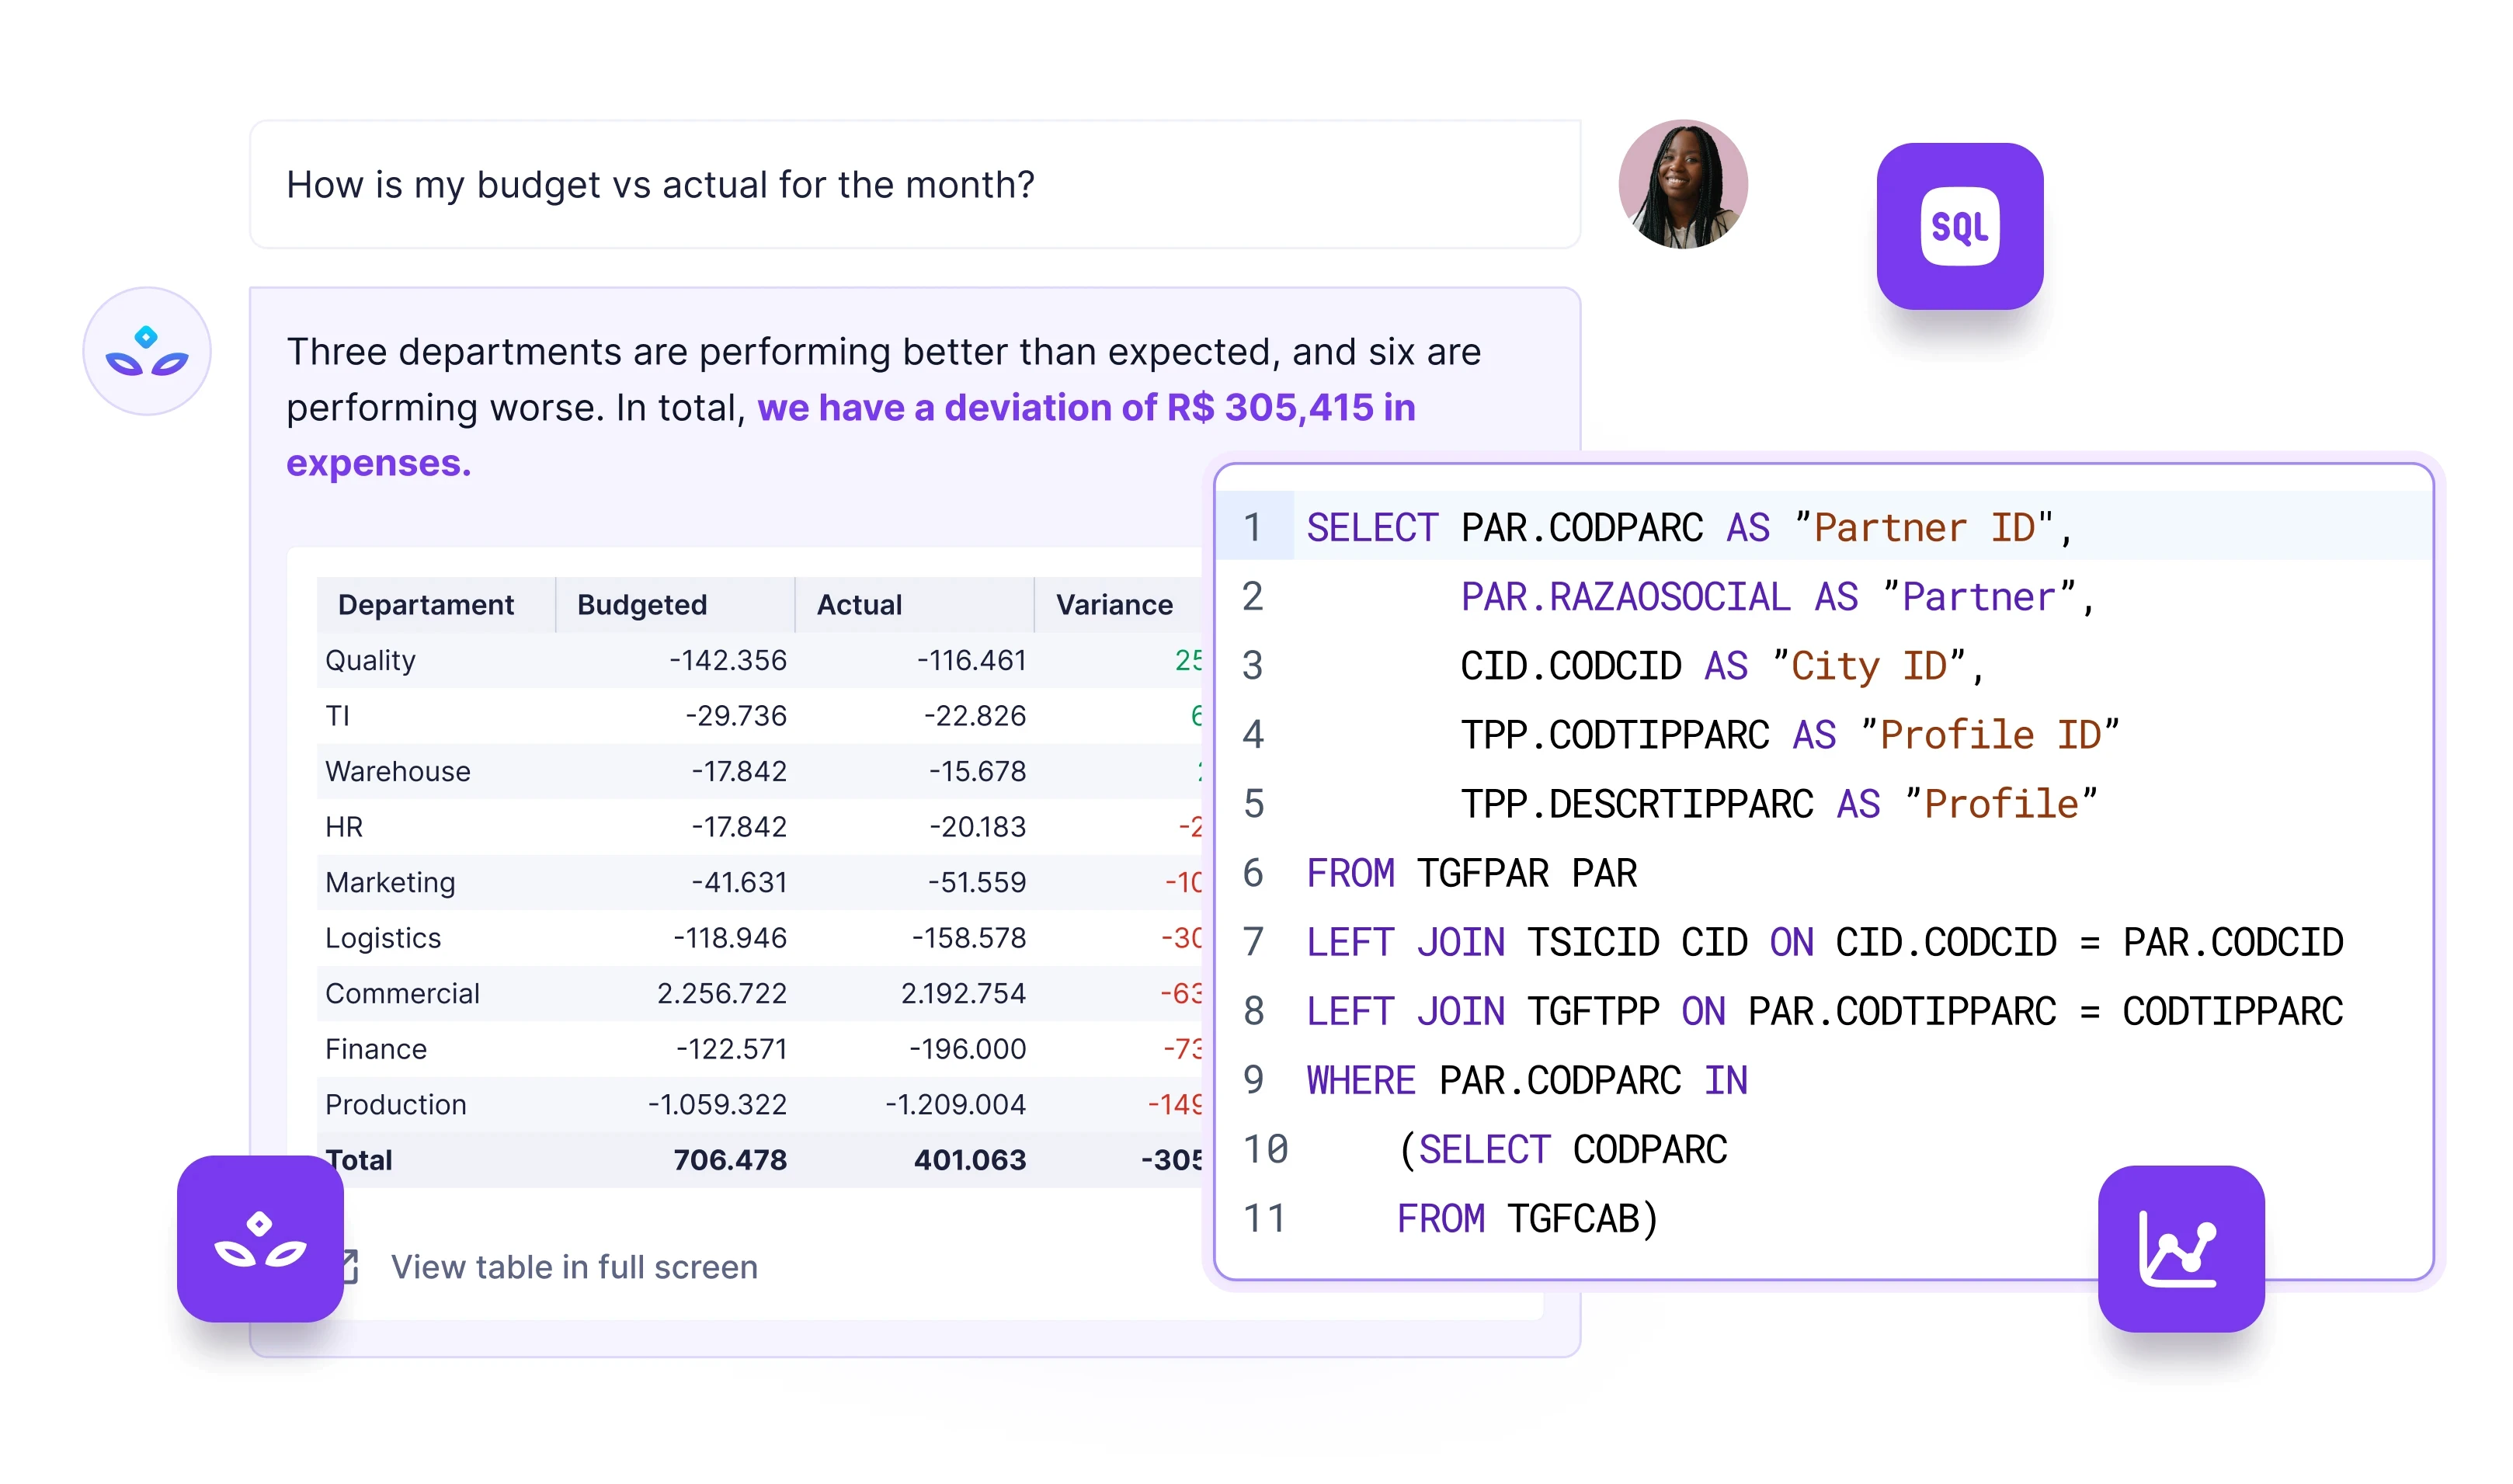
Task: Click SQL line 2 PAR.RAZAOSOCIAL
Action: (x=1625, y=596)
